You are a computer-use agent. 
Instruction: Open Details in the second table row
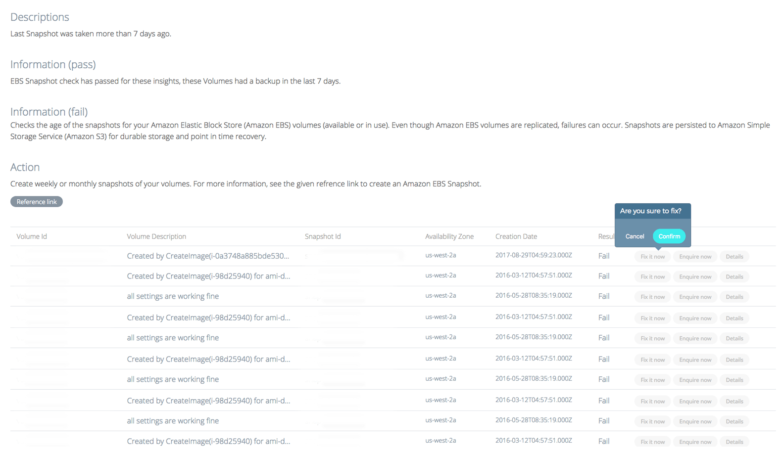734,277
